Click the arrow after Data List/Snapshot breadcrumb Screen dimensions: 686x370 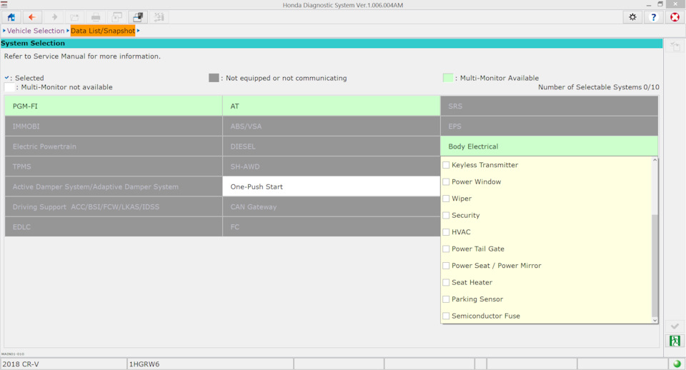pyautogui.click(x=138, y=31)
